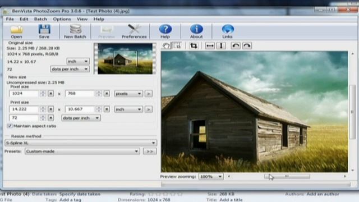Click the vertical preview scrollbar thumb
Image resolution: width=359 pixels, height=202 pixels.
[x=353, y=112]
